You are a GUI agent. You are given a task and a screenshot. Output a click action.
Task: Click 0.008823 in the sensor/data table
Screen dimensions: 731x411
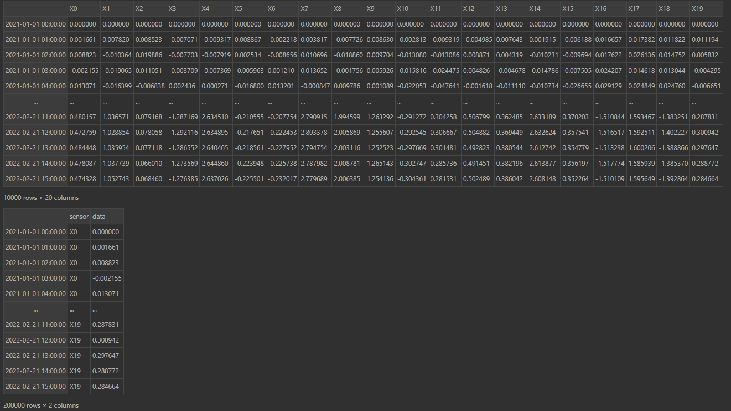[x=107, y=263]
